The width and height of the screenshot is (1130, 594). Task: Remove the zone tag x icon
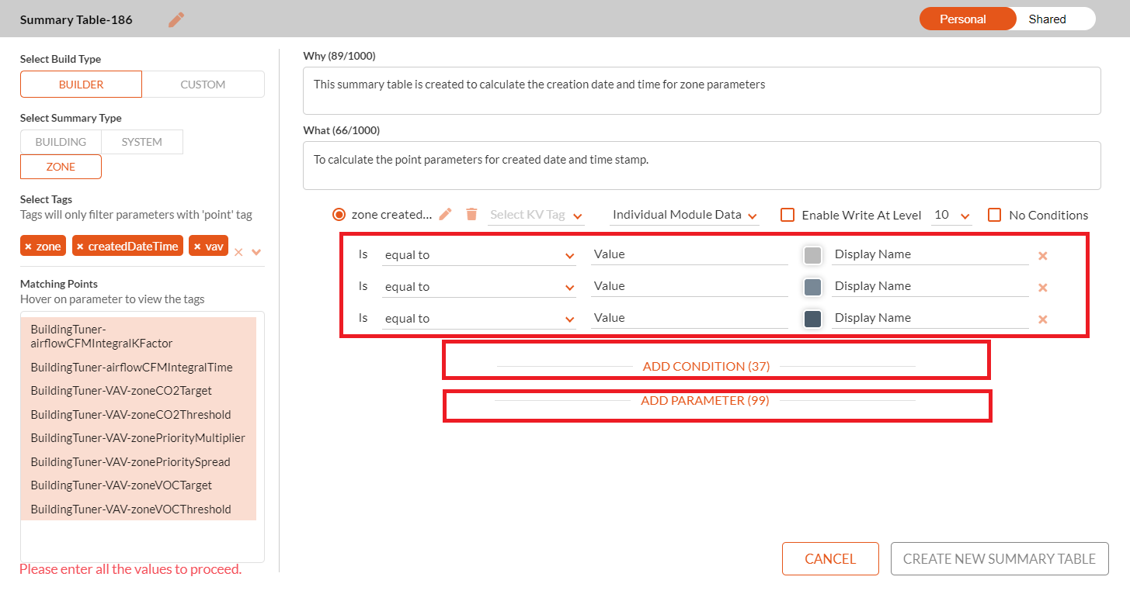pyautogui.click(x=29, y=247)
